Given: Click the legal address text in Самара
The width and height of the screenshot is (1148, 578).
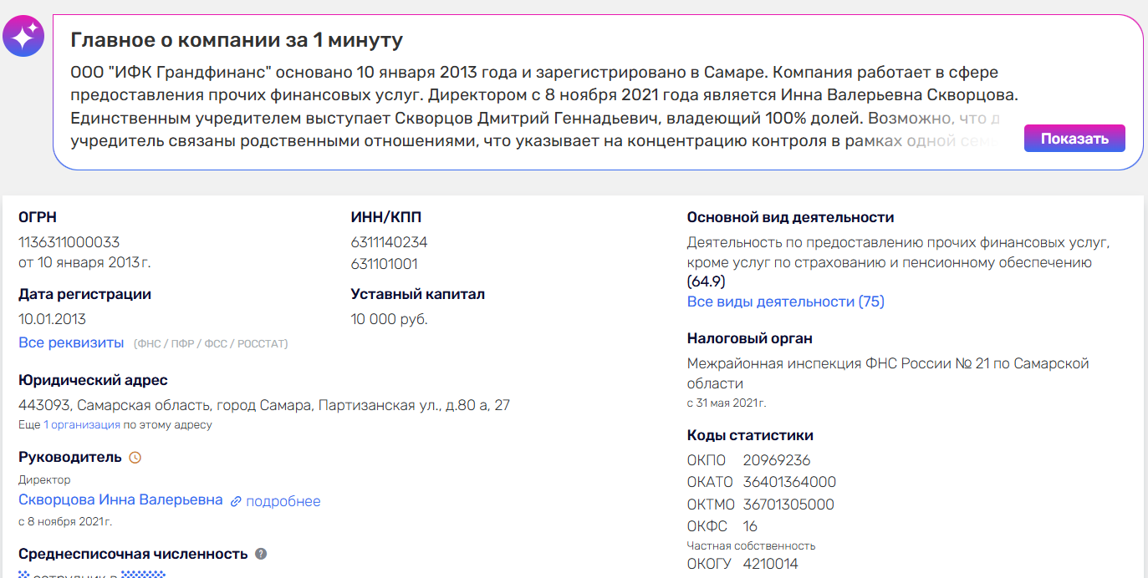Looking at the screenshot, I should click(263, 405).
